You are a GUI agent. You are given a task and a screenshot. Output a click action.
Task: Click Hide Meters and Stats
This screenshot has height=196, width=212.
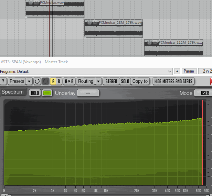pos(173,81)
